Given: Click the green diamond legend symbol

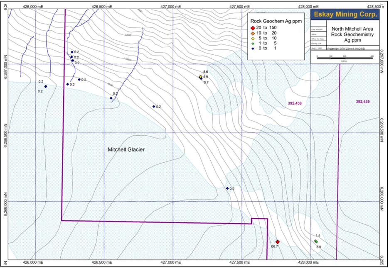Looking at the screenshot, I should pos(252,43).
